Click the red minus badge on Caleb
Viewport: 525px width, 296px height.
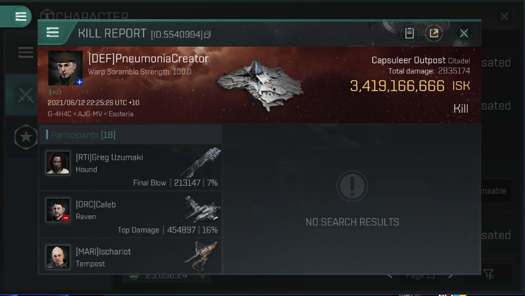(x=65, y=218)
